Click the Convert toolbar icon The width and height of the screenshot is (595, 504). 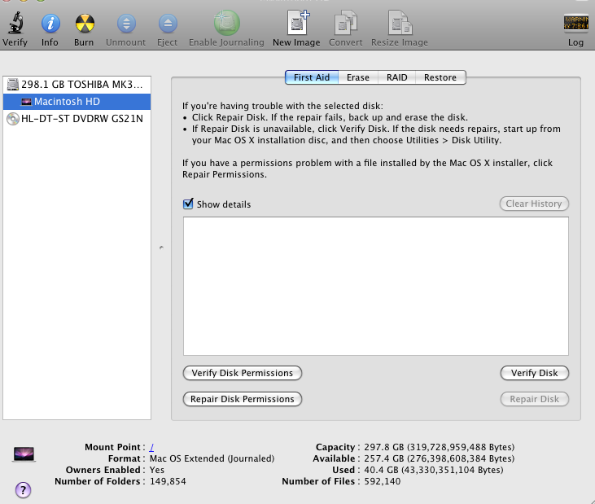345,23
